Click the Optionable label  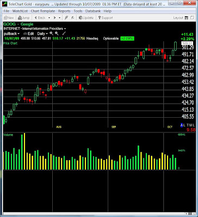[x=111, y=39]
